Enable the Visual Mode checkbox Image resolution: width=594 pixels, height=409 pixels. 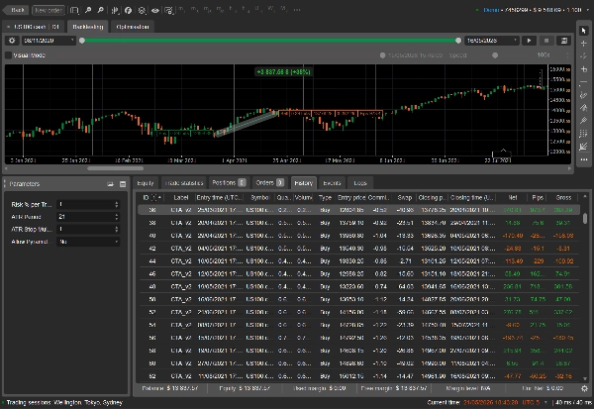point(8,55)
